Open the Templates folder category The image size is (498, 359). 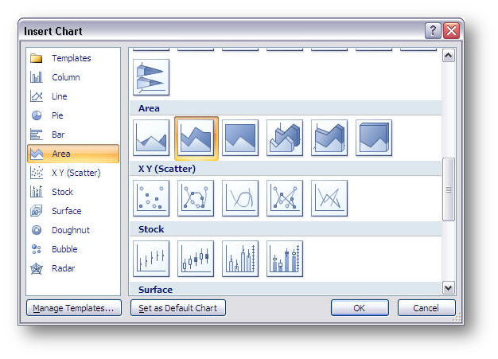[71, 58]
